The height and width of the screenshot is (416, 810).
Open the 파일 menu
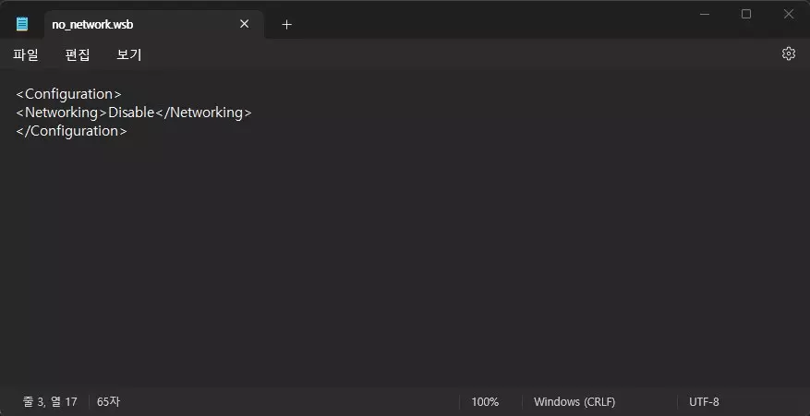point(26,54)
